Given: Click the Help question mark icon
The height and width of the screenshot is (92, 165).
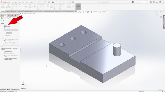Looking at the screenshot, I should click(154, 2).
